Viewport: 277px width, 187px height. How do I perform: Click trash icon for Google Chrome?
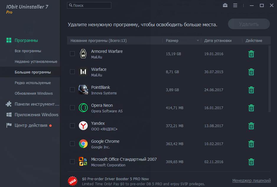(251, 144)
